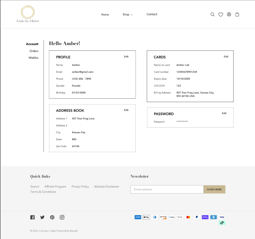
Task: Go to the Home menu item
Action: click(x=105, y=15)
